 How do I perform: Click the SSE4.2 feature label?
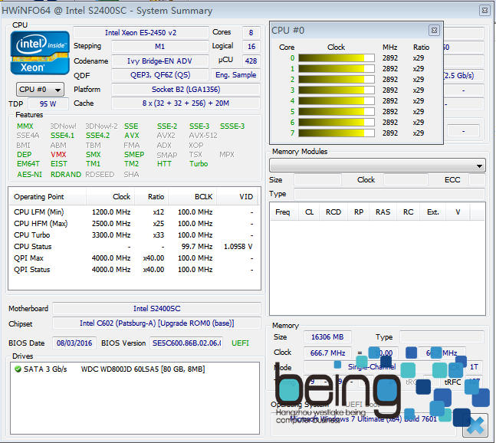point(98,136)
